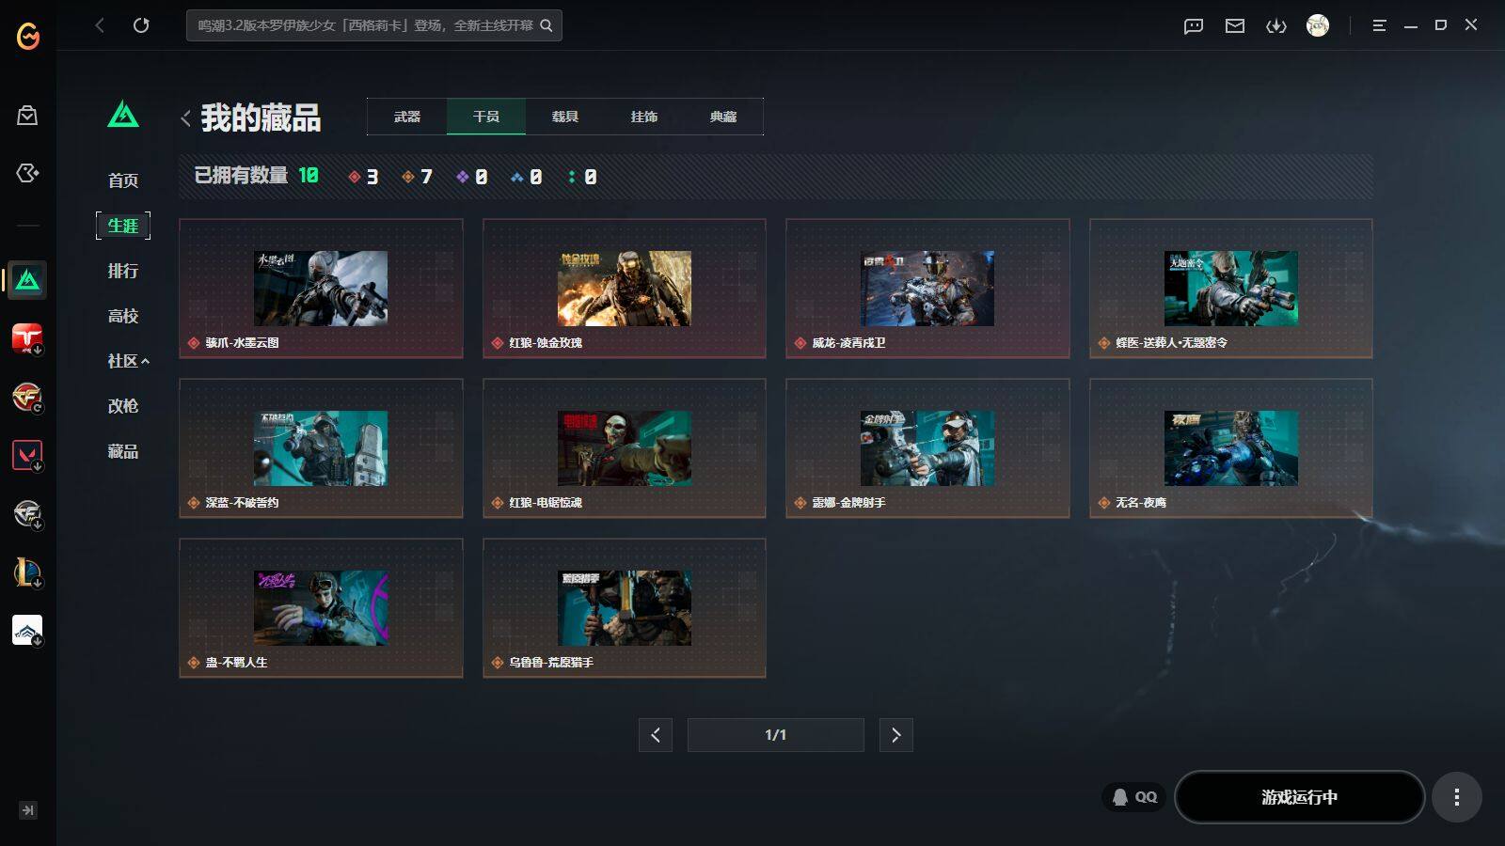Open the download manager icon
This screenshot has width=1505, height=846.
click(x=1276, y=26)
